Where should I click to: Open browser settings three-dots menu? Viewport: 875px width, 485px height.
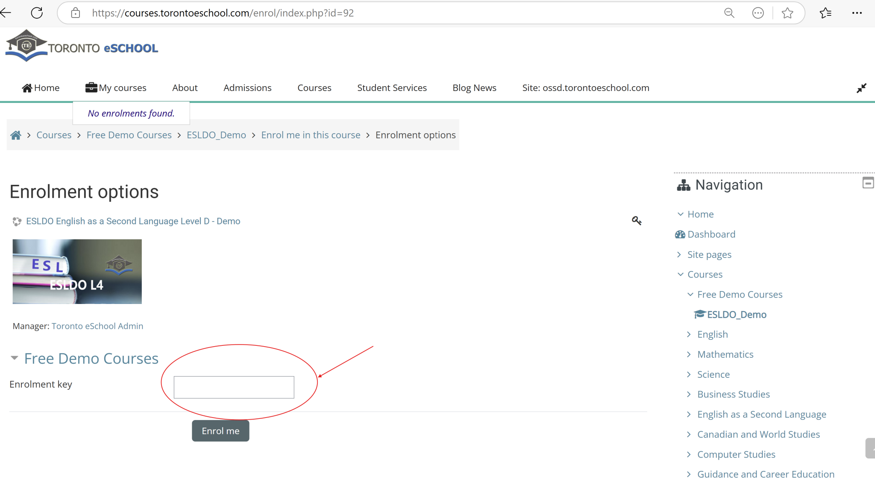(x=857, y=13)
